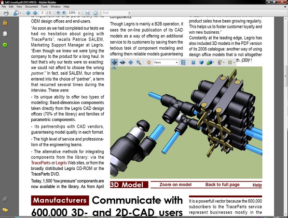Open the Views dropdown in 3D toolbar
The width and height of the screenshot is (288, 218).
(x=165, y=62)
